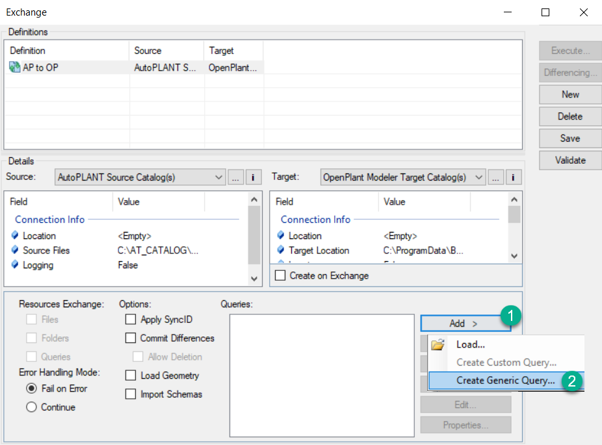This screenshot has height=445, width=602.
Task: Check Commit Differences option
Action: (131, 338)
